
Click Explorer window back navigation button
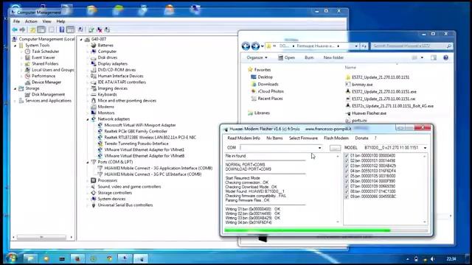point(246,46)
